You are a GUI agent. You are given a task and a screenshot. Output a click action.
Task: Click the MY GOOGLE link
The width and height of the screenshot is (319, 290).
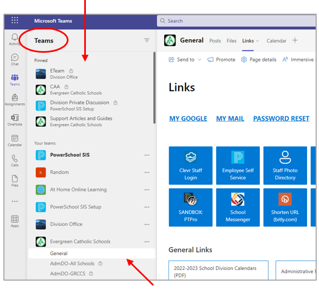point(188,119)
